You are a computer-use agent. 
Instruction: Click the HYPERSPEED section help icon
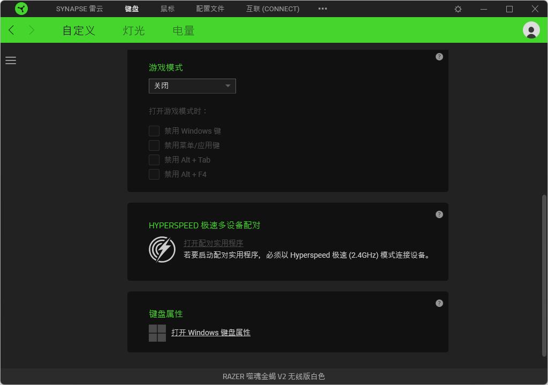click(x=439, y=214)
